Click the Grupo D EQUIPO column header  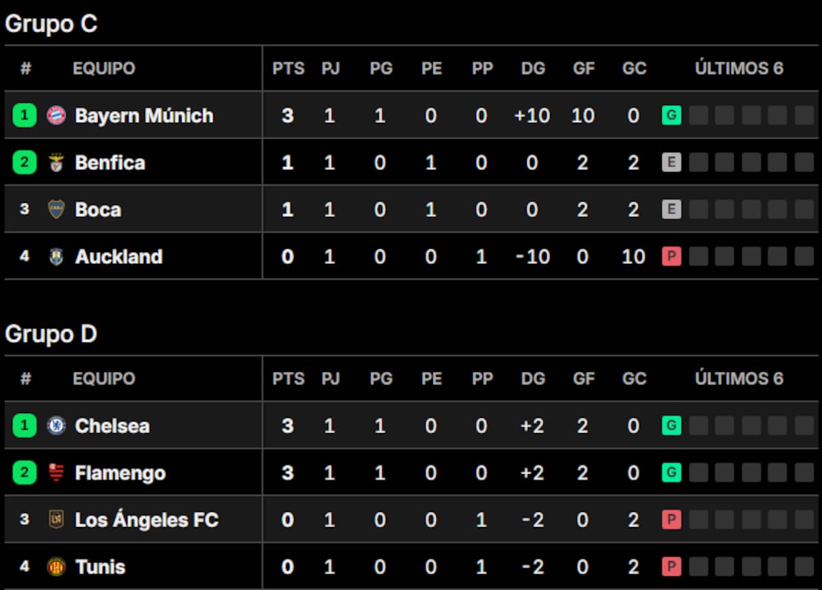[x=104, y=378]
